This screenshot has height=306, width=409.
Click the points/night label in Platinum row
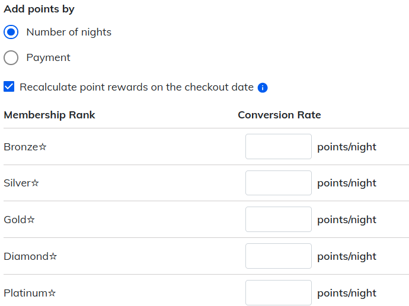[347, 293]
